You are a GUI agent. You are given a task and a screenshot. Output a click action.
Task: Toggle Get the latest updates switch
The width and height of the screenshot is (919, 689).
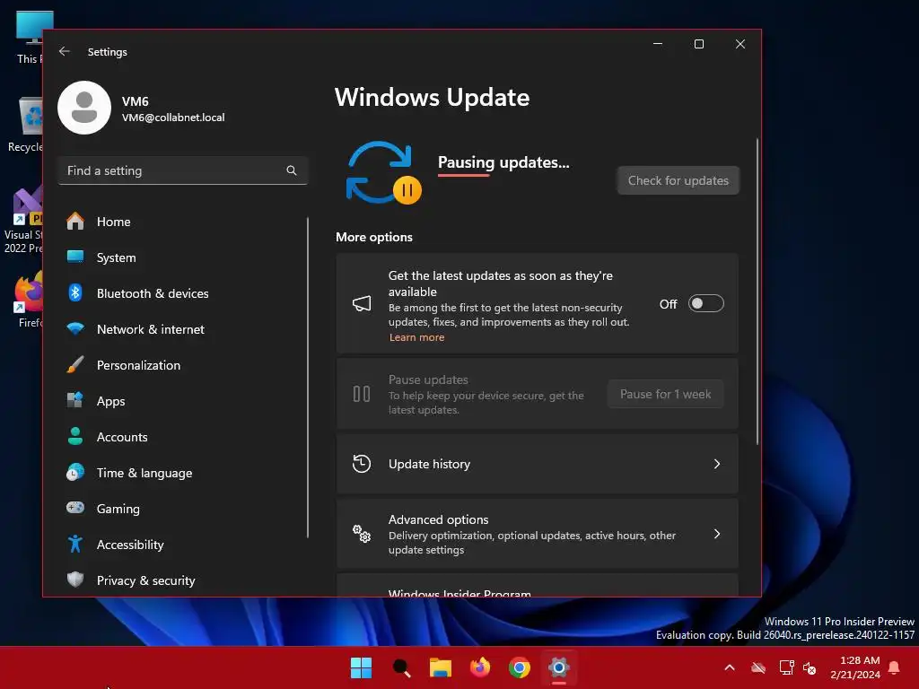[705, 303]
